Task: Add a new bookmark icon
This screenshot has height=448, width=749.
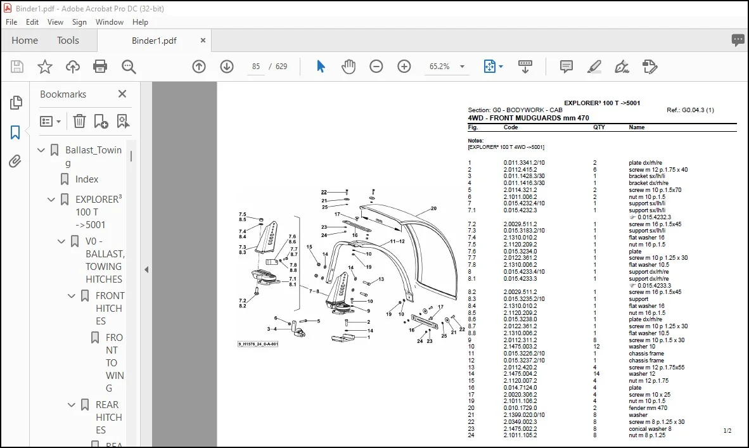Action: pos(101,121)
